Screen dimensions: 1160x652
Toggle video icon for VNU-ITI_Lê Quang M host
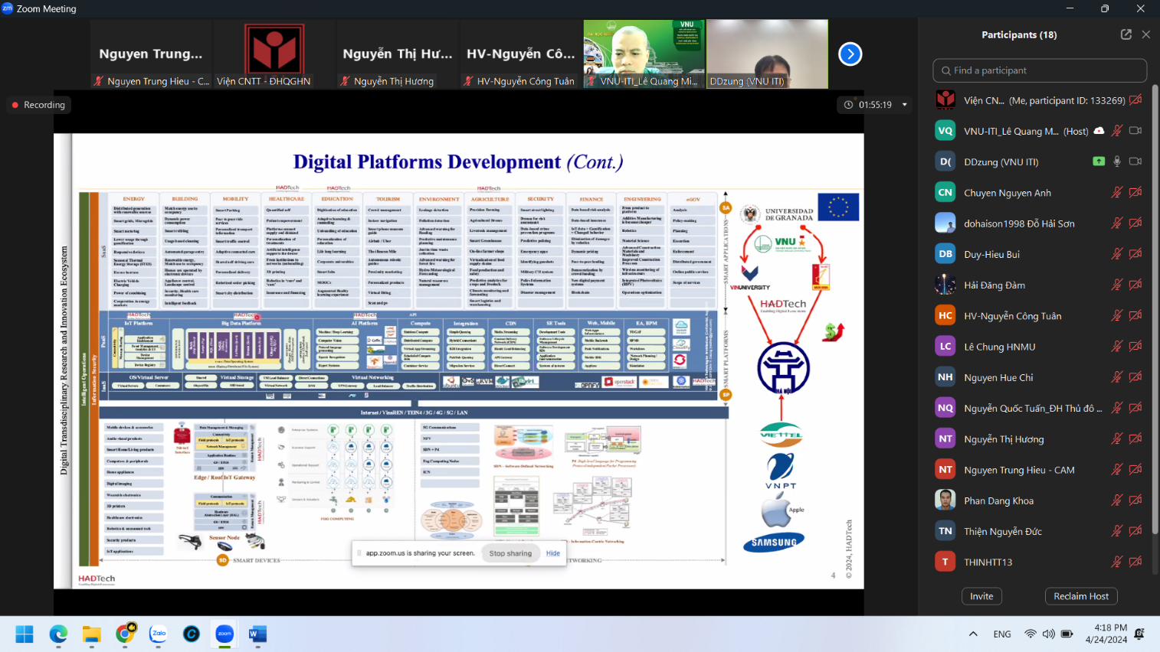point(1135,131)
